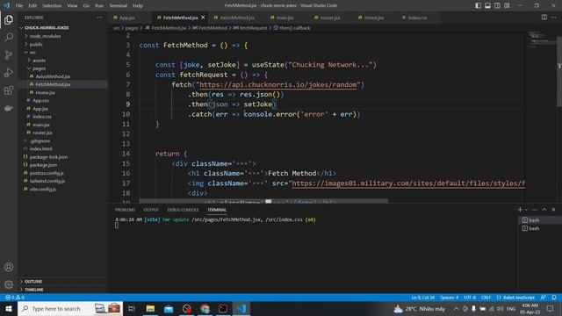Image resolution: width=562 pixels, height=316 pixels.
Task: Toggle the bottom panel layout
Action: 488,5
